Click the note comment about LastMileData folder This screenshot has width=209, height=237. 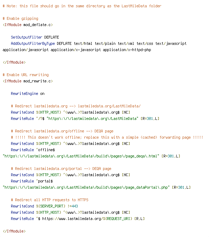82,6
